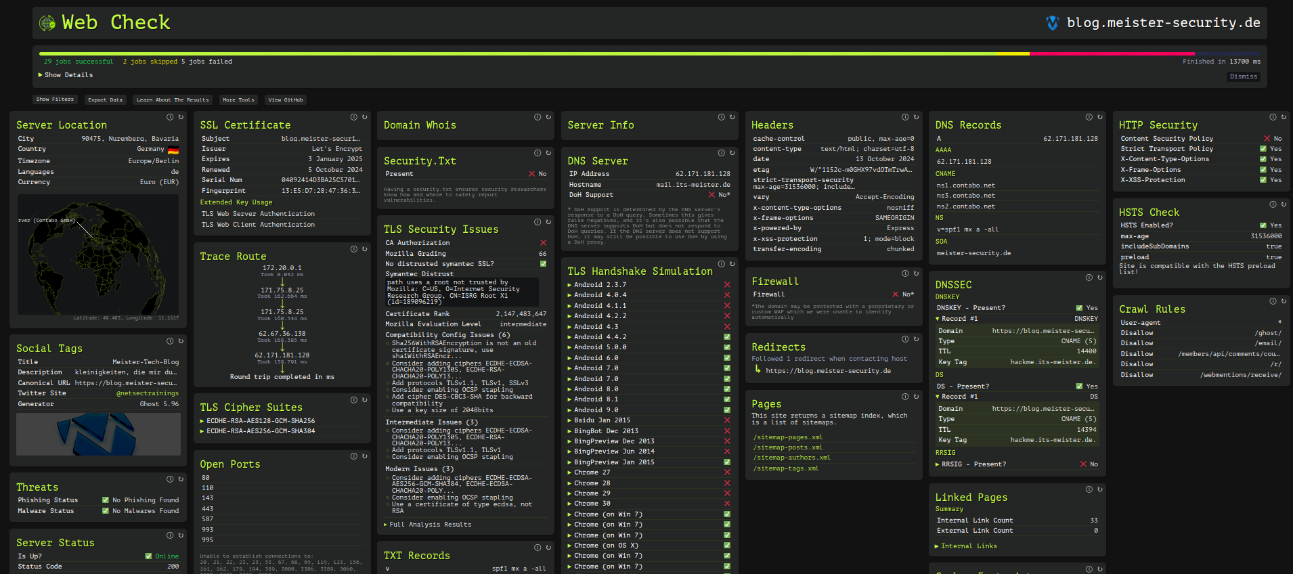The image size is (1293, 574).
Task: Expand Show Details in job summary
Action: pos(66,75)
